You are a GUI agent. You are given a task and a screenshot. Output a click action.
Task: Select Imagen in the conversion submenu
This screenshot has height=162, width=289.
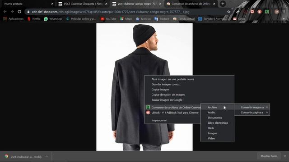click(218, 133)
